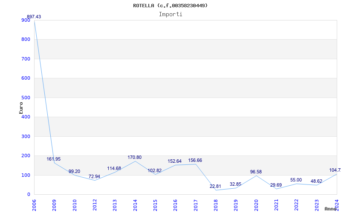
Task: Click the 114.68 data label
Action: click(114, 168)
